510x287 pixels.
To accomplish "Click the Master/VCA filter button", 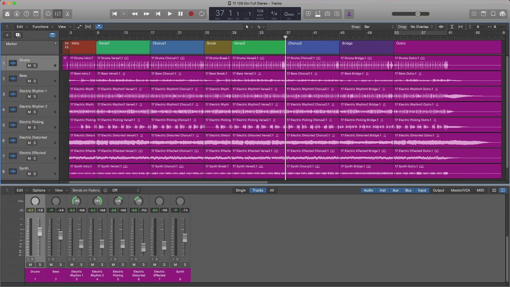I will tap(460, 190).
